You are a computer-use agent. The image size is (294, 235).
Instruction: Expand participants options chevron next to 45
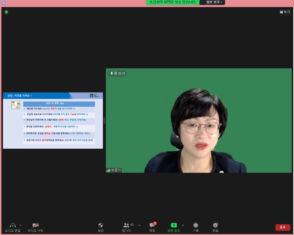point(139,225)
